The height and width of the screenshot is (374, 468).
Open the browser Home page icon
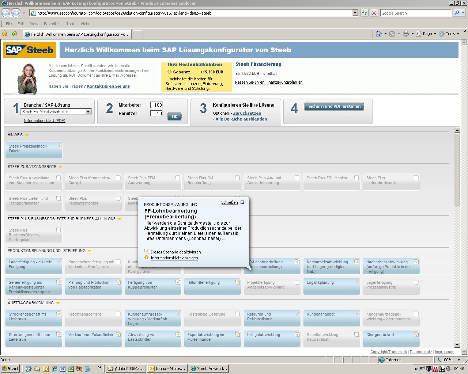(379, 33)
